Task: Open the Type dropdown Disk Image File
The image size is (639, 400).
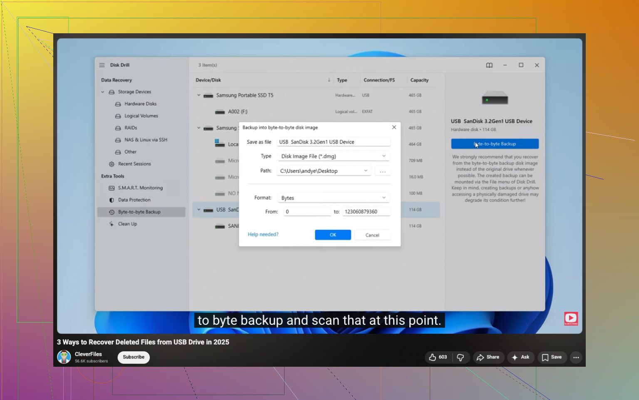Action: click(334, 156)
